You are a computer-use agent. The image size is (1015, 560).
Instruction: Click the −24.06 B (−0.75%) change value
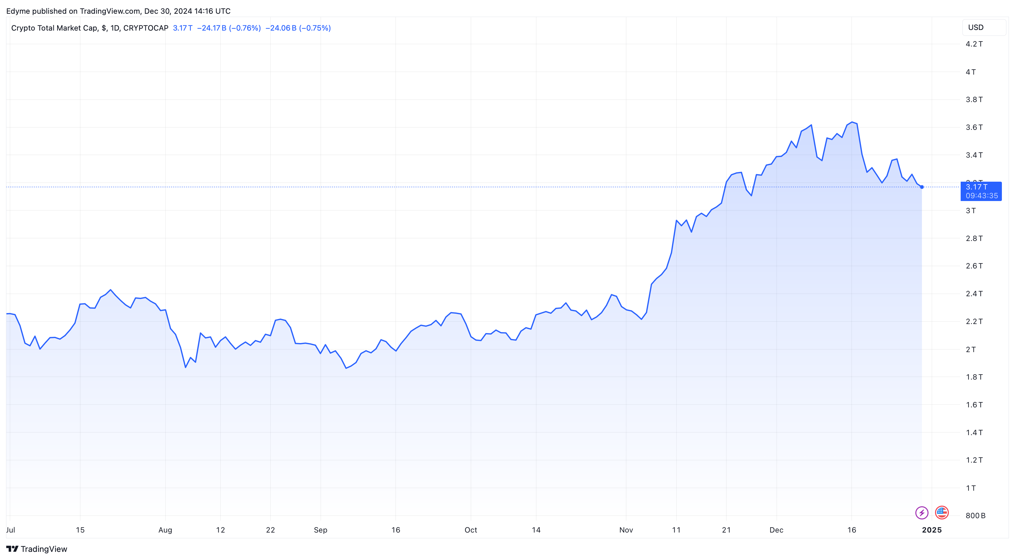298,28
